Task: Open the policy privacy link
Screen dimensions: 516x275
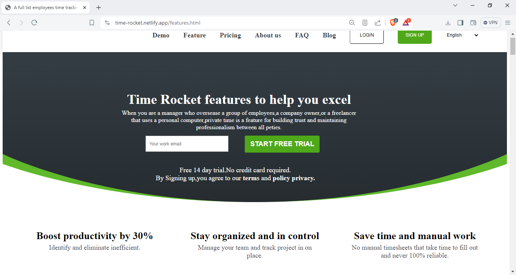Action: point(294,178)
